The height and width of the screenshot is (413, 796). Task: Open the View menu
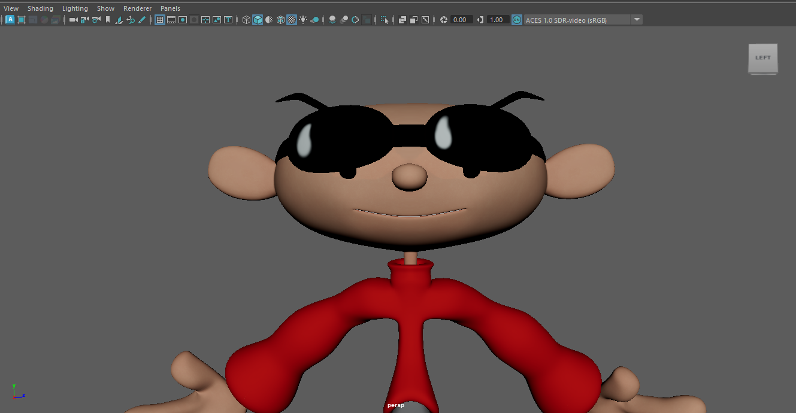(11, 8)
